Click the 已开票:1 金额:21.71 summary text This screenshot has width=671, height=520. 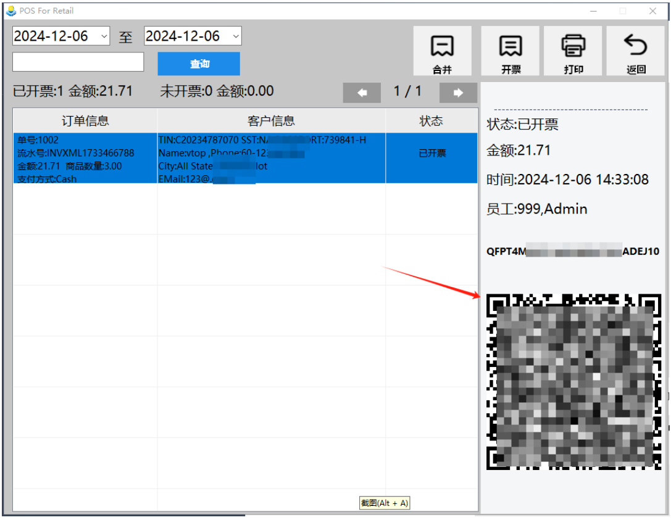[73, 91]
